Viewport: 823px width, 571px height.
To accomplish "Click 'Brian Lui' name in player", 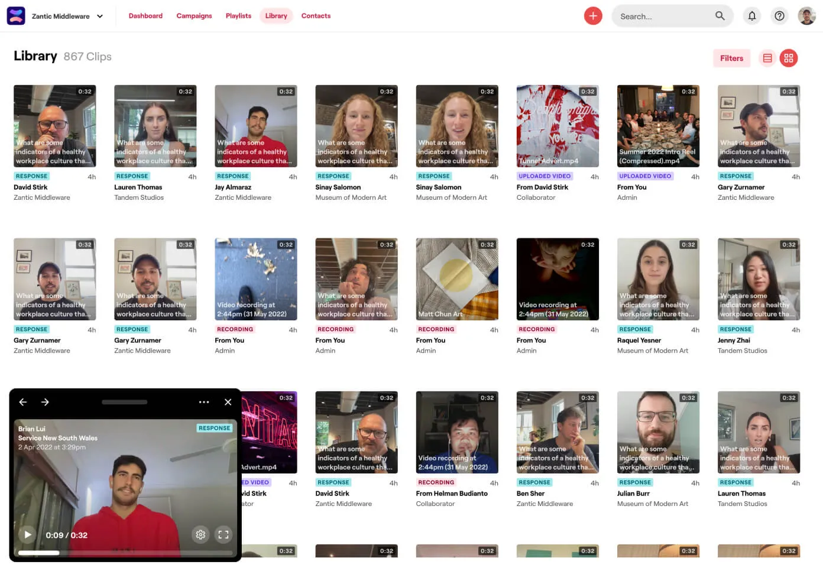I will coord(31,429).
